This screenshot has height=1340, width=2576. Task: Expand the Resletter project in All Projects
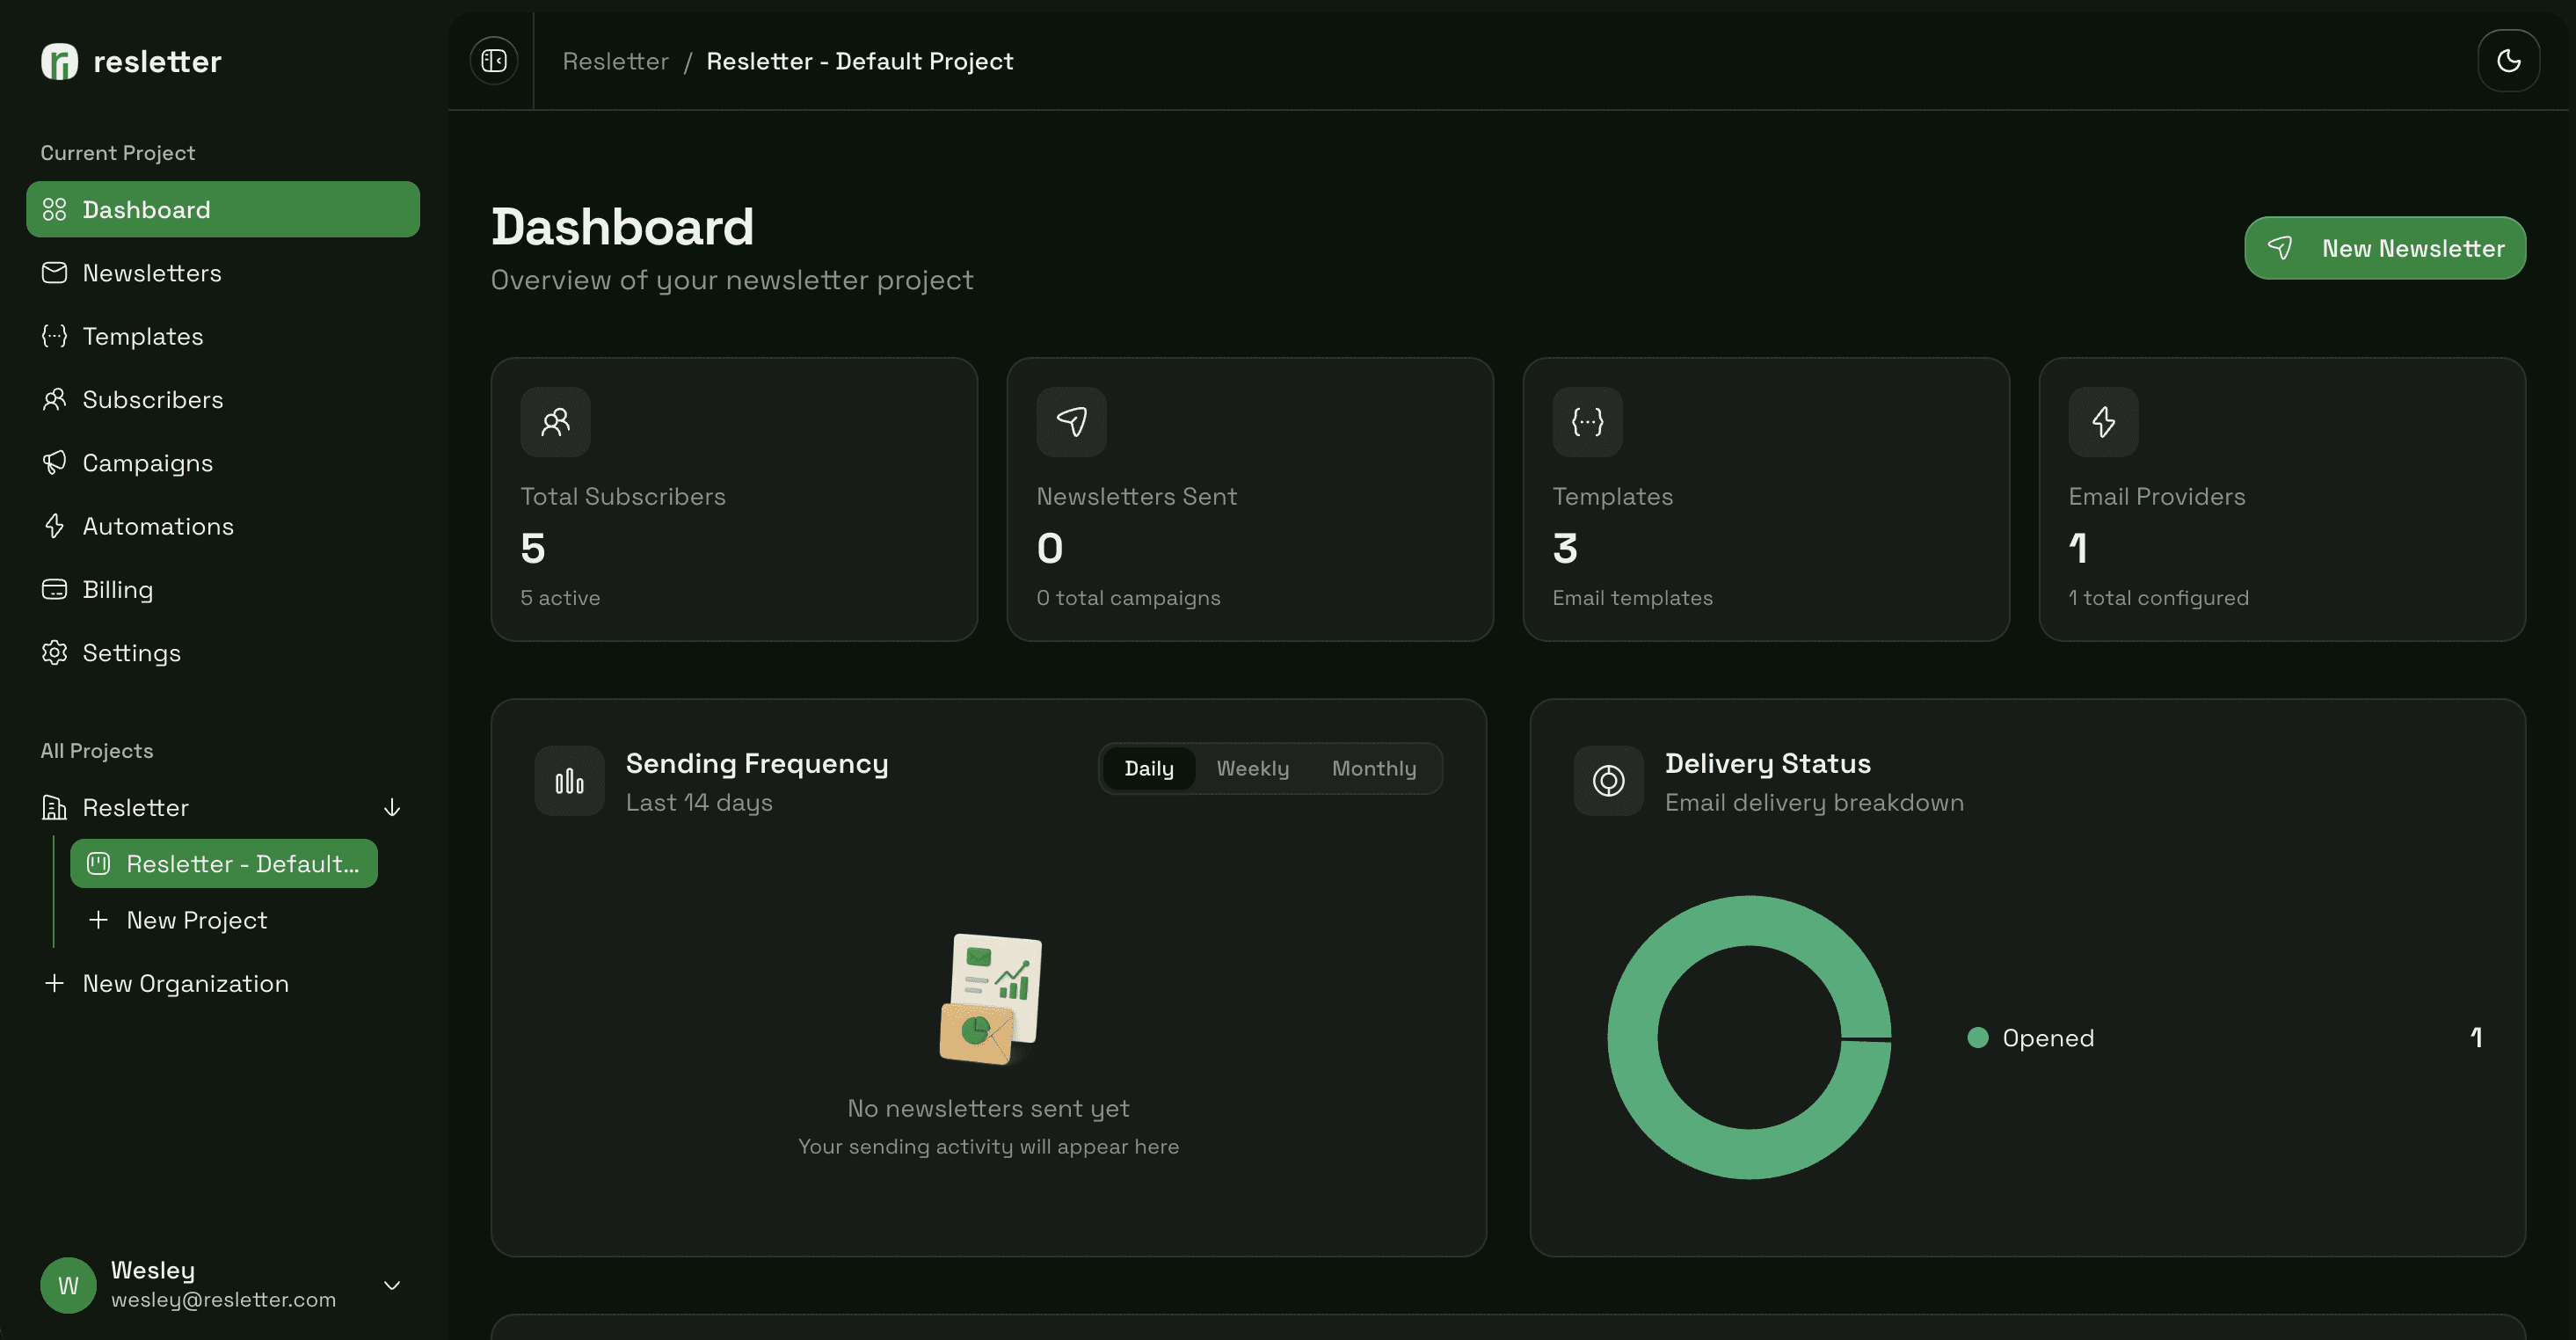pyautogui.click(x=135, y=807)
